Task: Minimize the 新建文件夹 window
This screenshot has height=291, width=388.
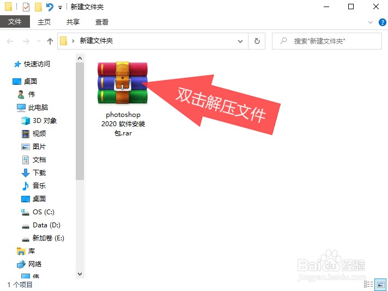Action: point(326,7)
